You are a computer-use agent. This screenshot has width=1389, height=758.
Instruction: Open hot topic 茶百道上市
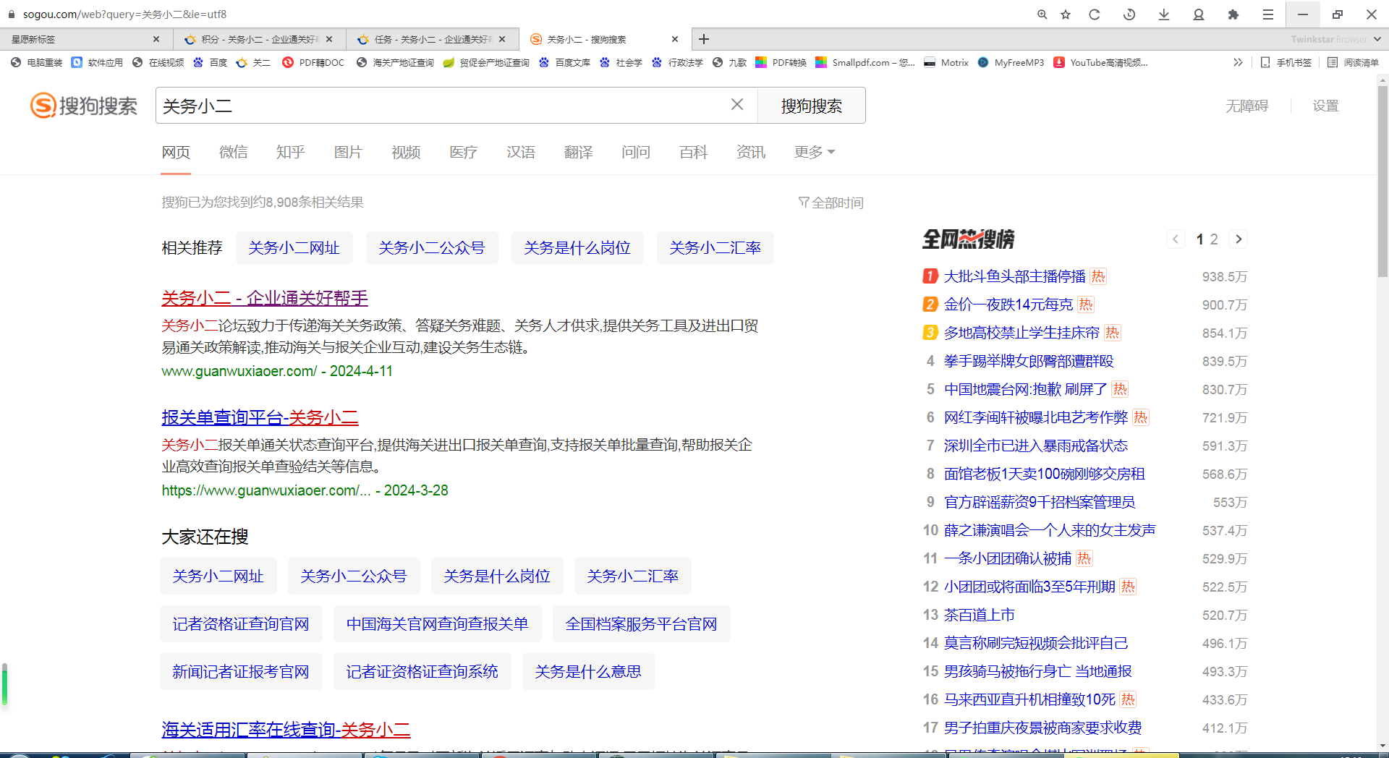coord(980,615)
